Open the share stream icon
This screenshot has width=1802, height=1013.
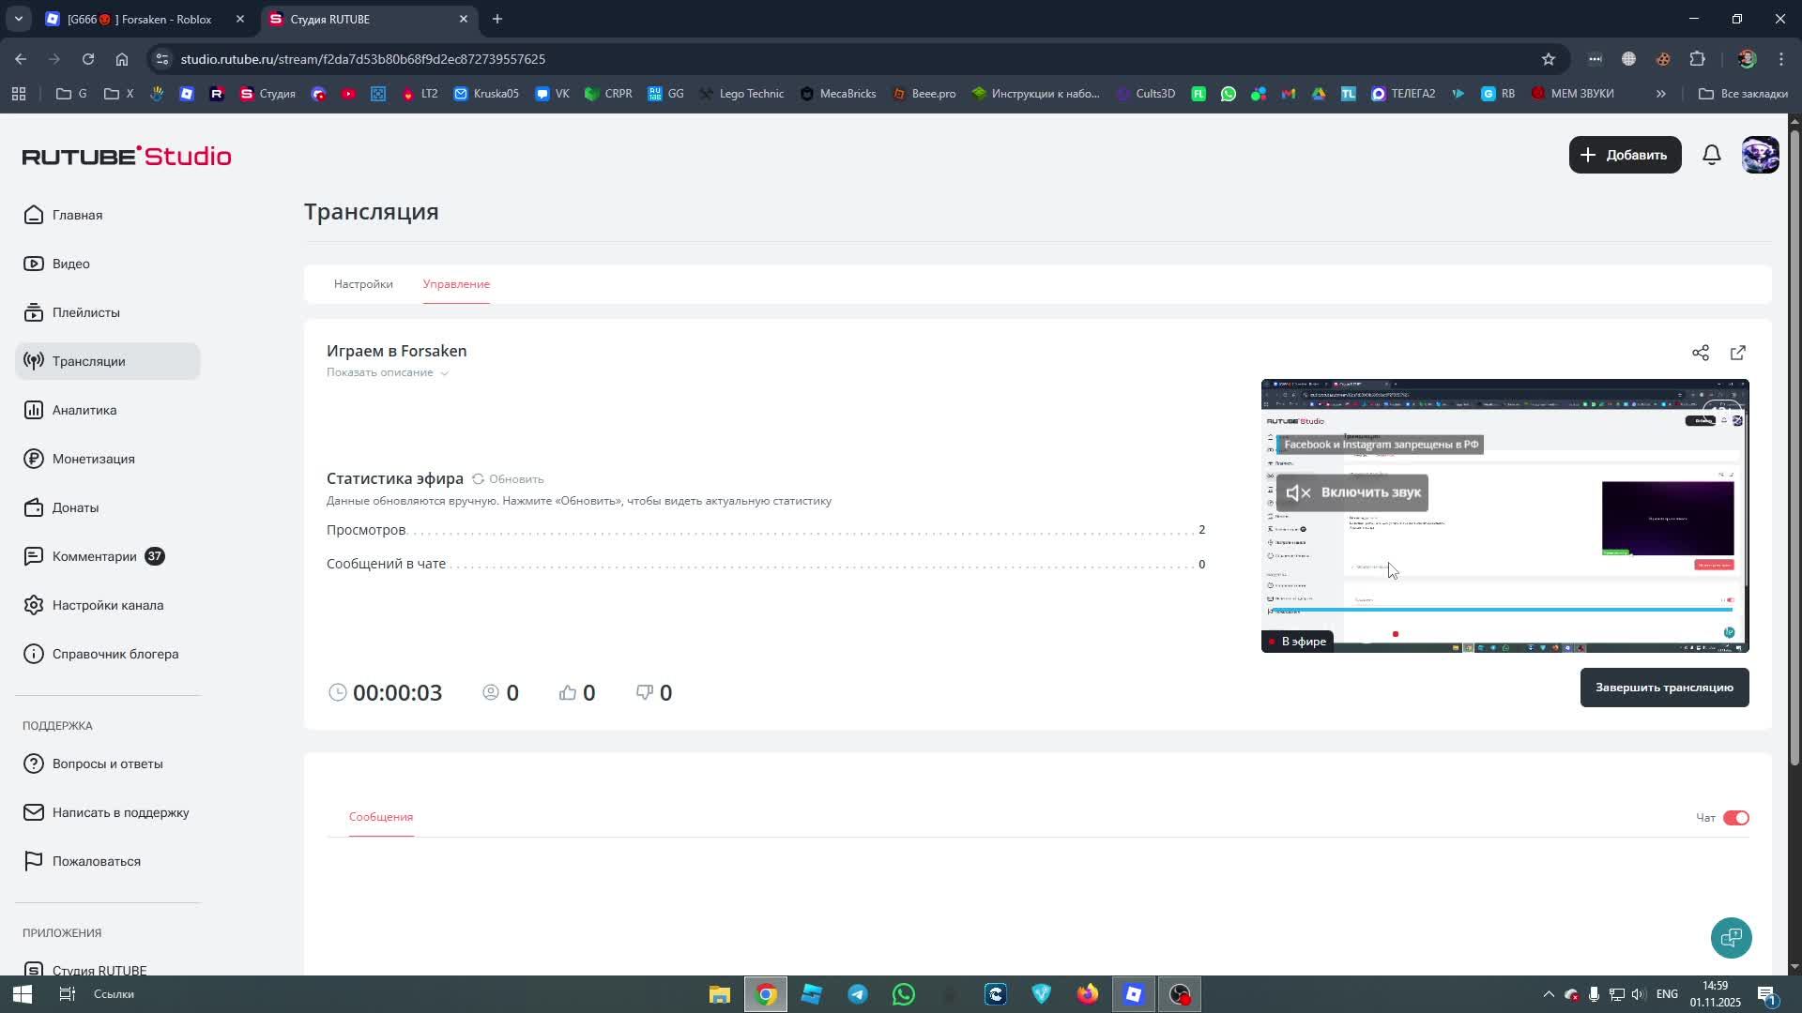tap(1700, 353)
